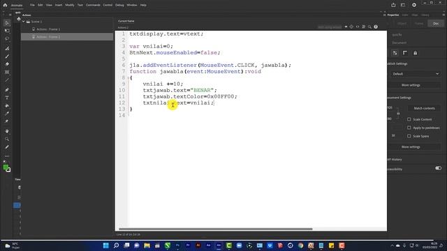Open Help icon in Actions toolbar
Image resolution: width=447 pixels, height=251 pixels.
tap(376, 26)
